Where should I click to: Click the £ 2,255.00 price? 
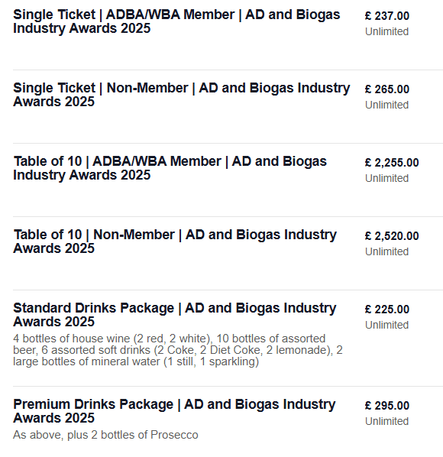pyautogui.click(x=392, y=163)
